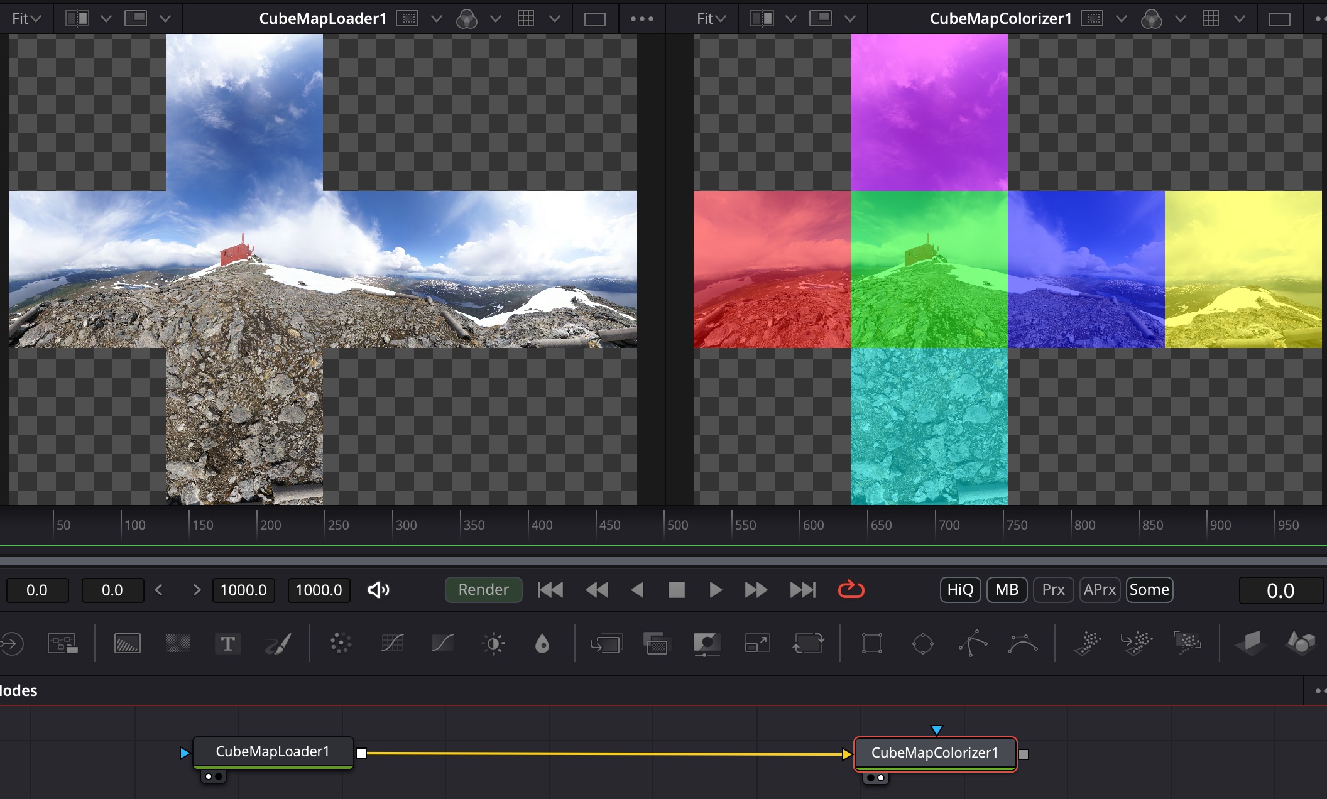
Task: Play the composition forward
Action: [715, 590]
